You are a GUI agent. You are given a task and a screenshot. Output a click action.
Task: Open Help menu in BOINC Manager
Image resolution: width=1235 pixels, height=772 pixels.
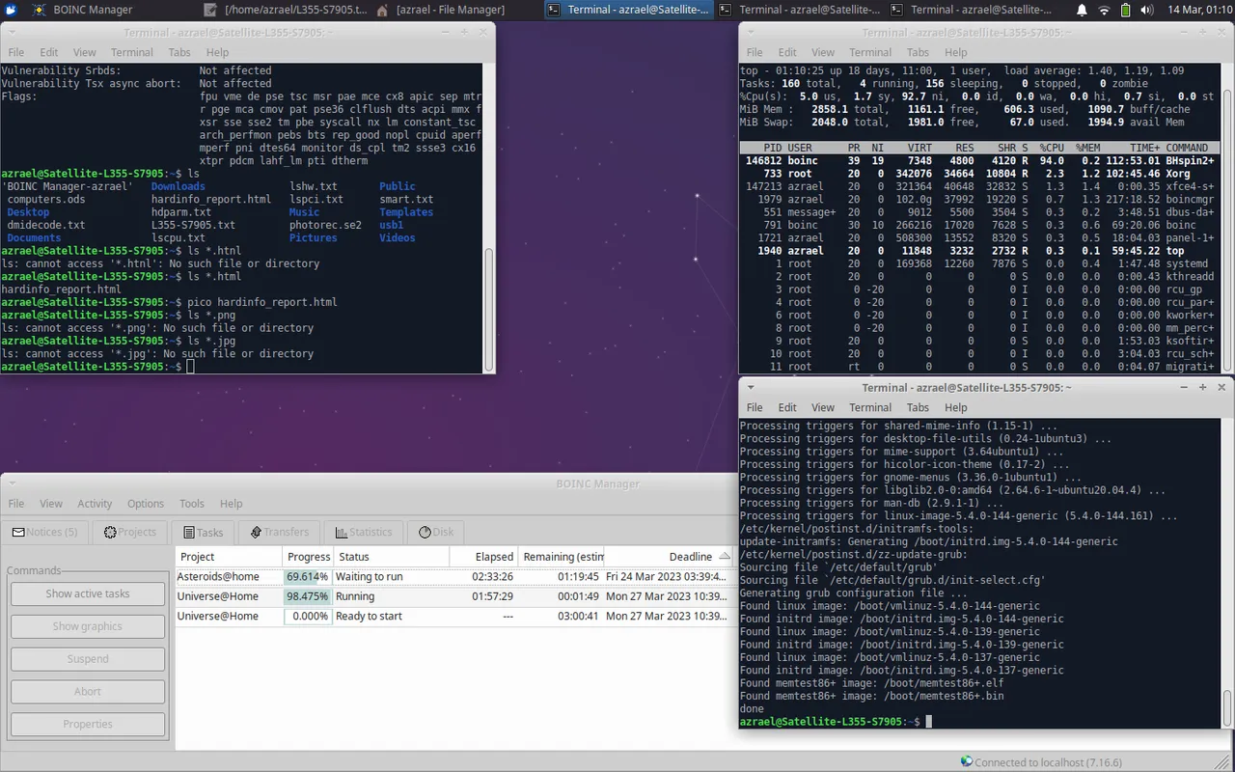click(232, 504)
